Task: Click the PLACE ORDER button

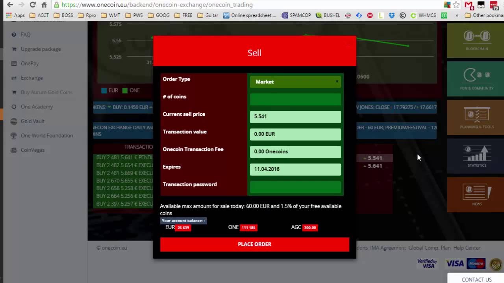Action: [x=254, y=244]
